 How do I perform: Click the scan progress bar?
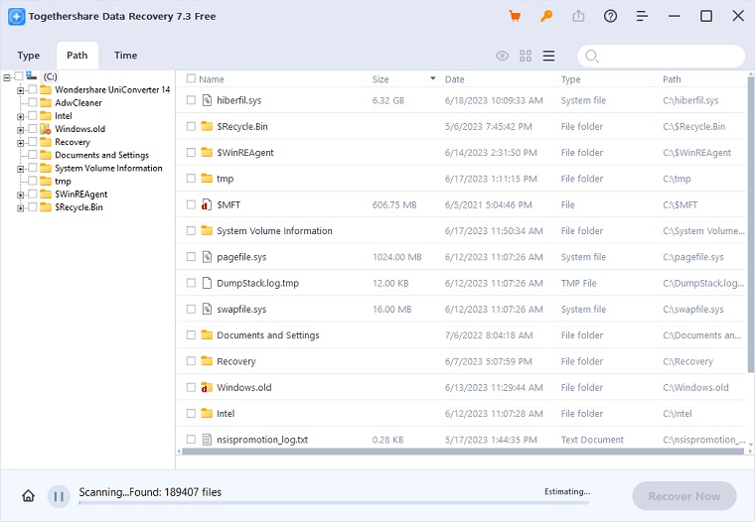pyautogui.click(x=334, y=503)
